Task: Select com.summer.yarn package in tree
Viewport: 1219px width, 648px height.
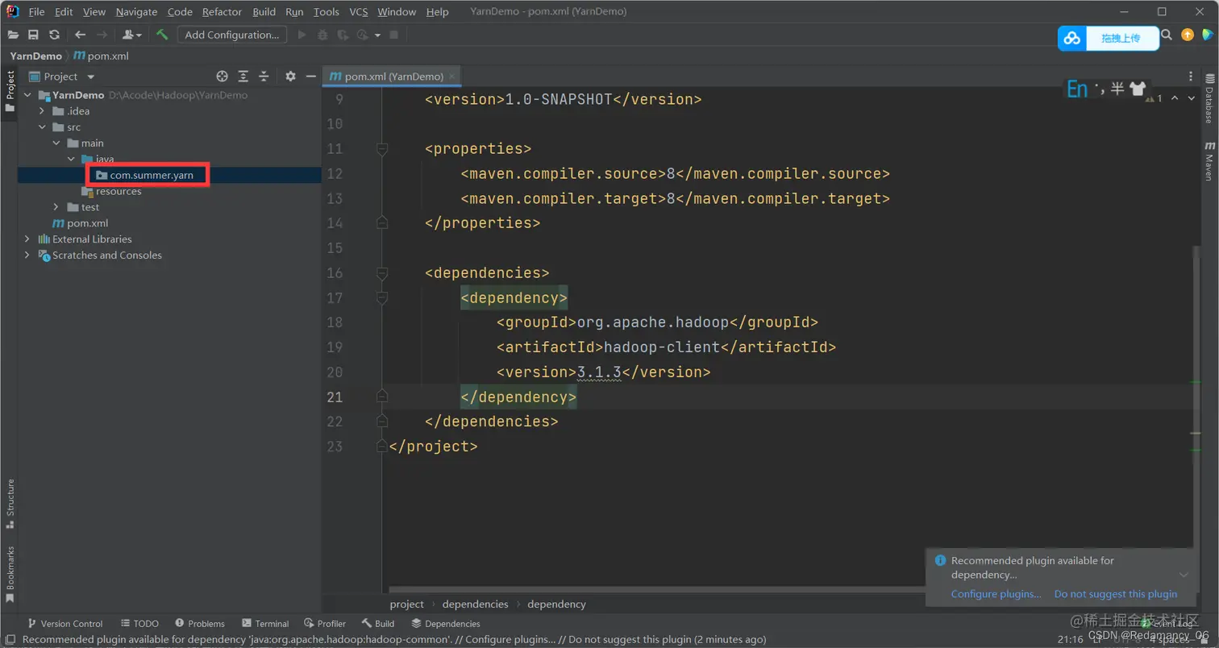Action: click(x=152, y=175)
